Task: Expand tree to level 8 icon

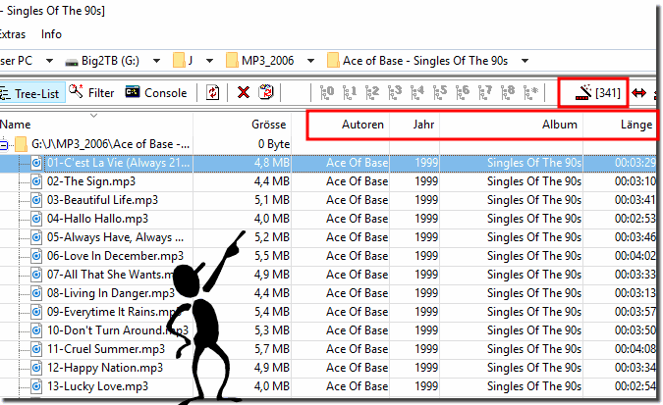Action: pyautogui.click(x=508, y=92)
